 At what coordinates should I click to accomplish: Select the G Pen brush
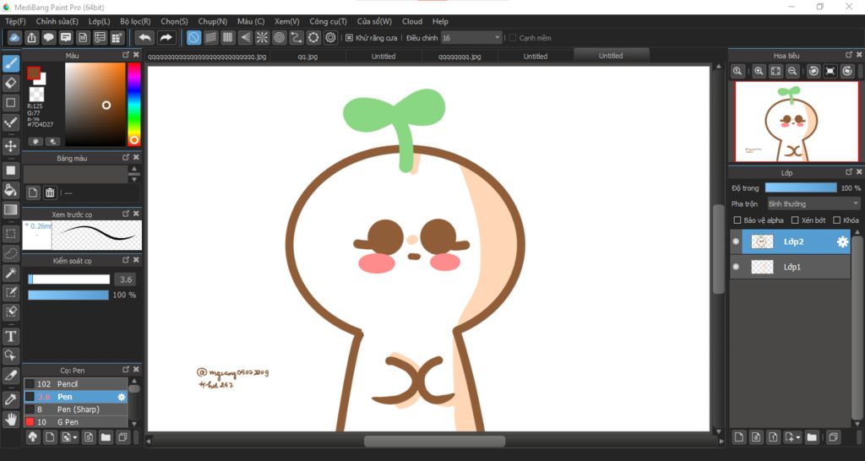pyautogui.click(x=75, y=422)
